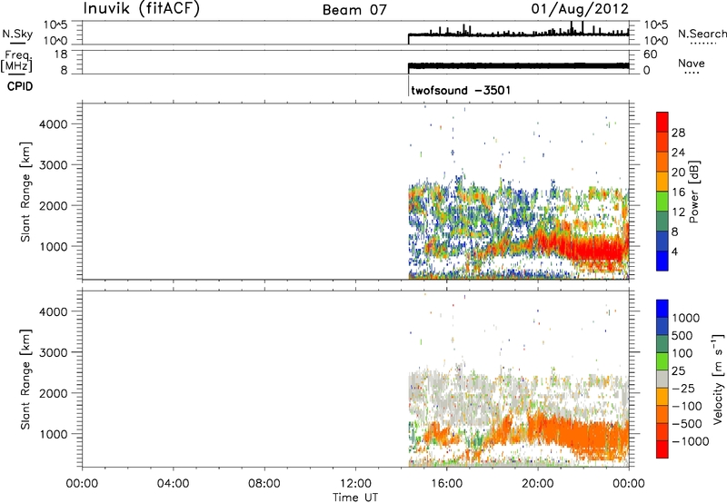727x503 pixels.
Task: Click the '20:00' time axis tick label
Action: point(538,484)
